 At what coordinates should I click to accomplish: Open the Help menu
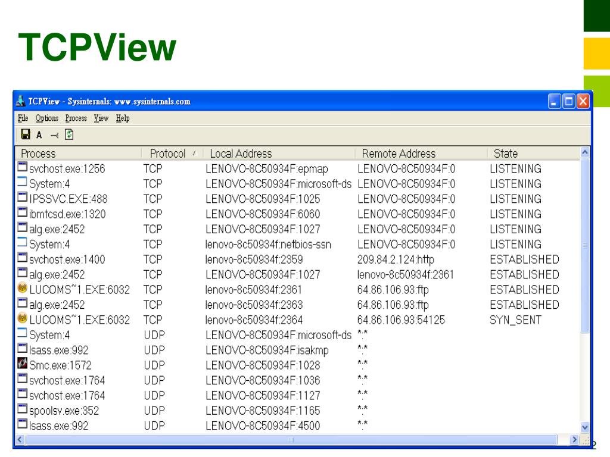[123, 118]
